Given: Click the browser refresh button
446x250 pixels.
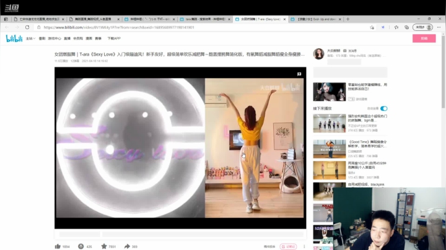Looking at the screenshot, I should pos(27,27).
